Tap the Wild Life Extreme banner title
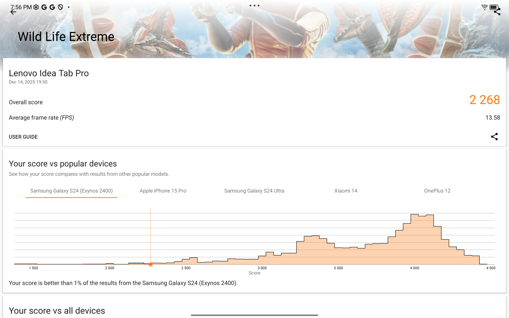The height and width of the screenshot is (318, 509). [x=66, y=37]
